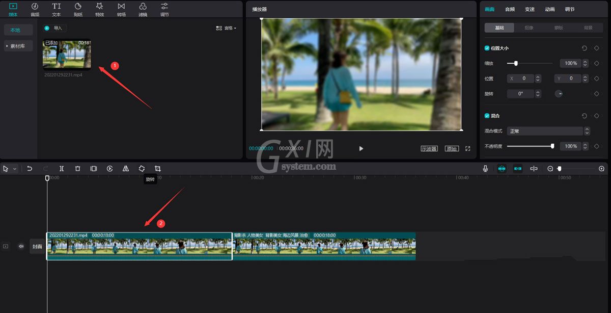611x313 pixels.
Task: Step the 缩放 scale value stepper
Action: point(586,63)
